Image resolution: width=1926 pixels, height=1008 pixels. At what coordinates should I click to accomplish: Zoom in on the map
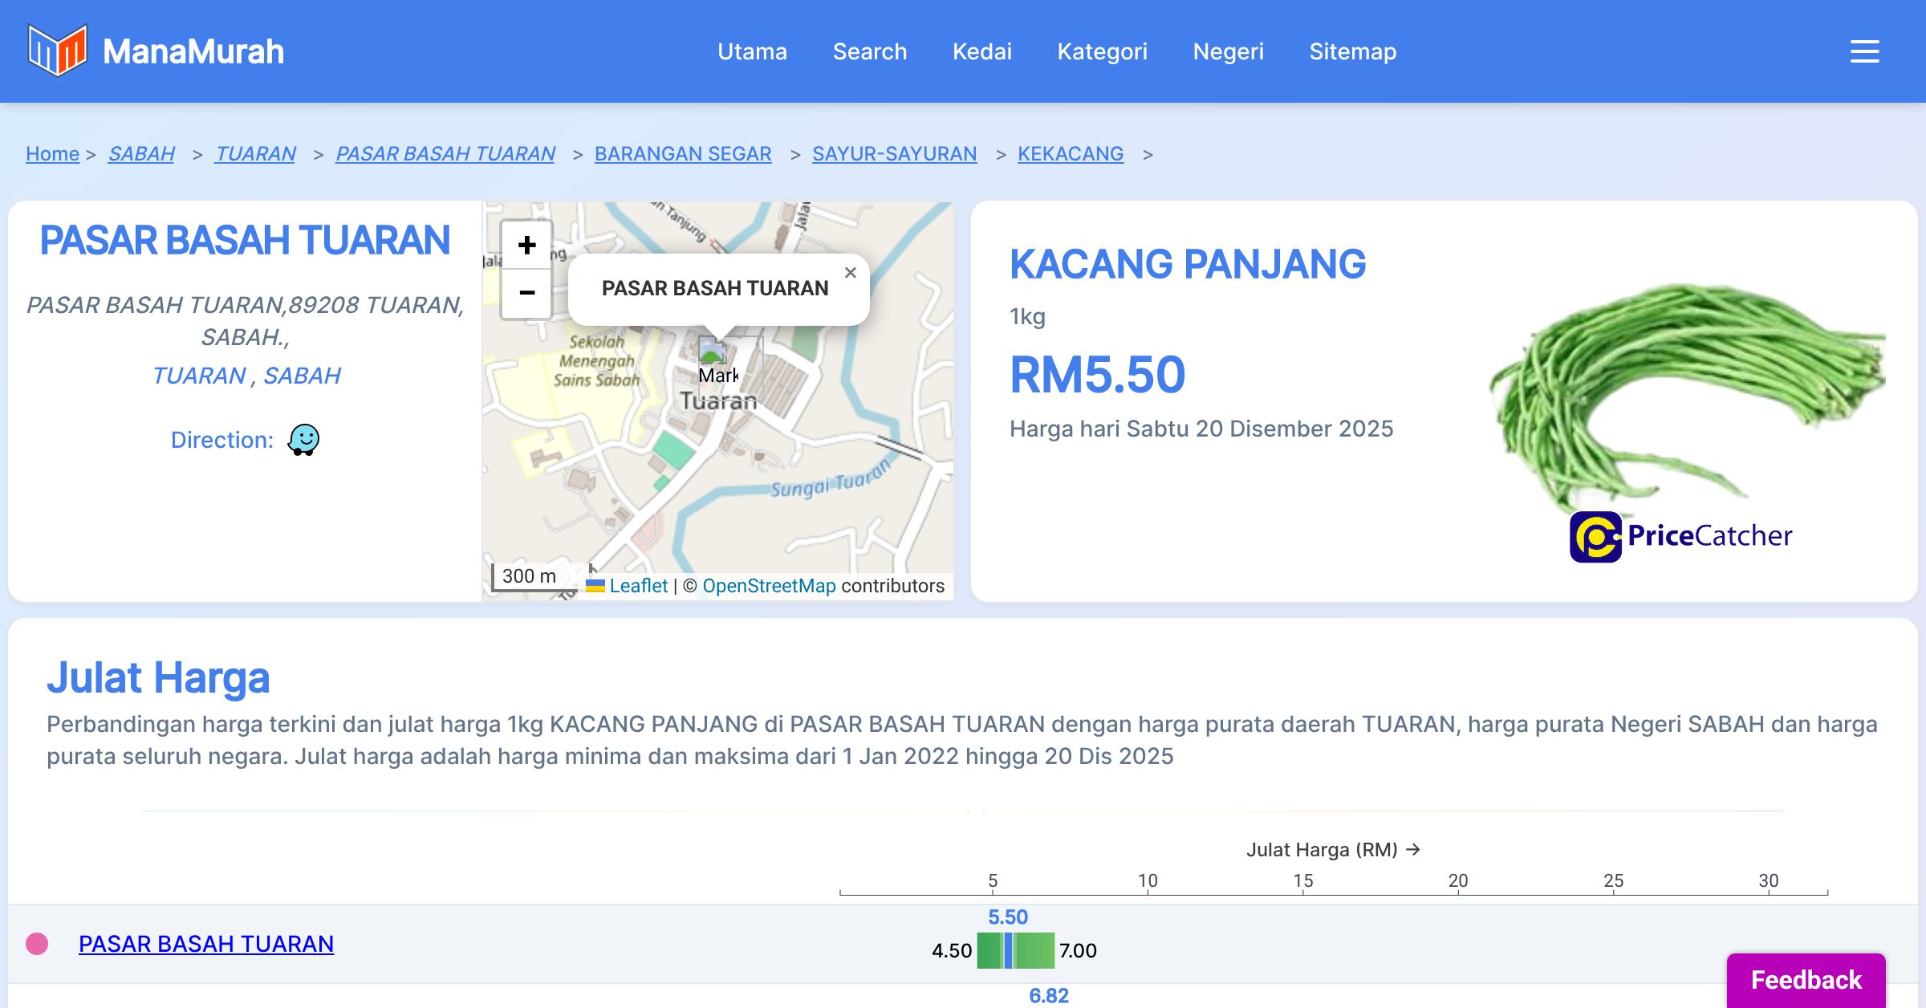(526, 246)
